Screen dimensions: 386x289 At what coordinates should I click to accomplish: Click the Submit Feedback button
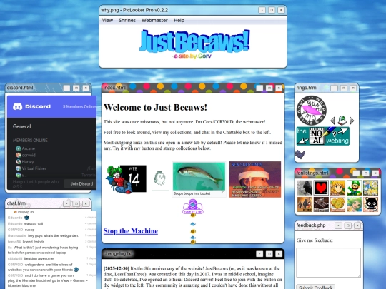(315, 287)
